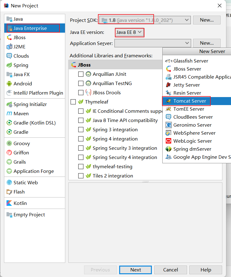
Task: Select the Java project type icon
Action: [9, 19]
